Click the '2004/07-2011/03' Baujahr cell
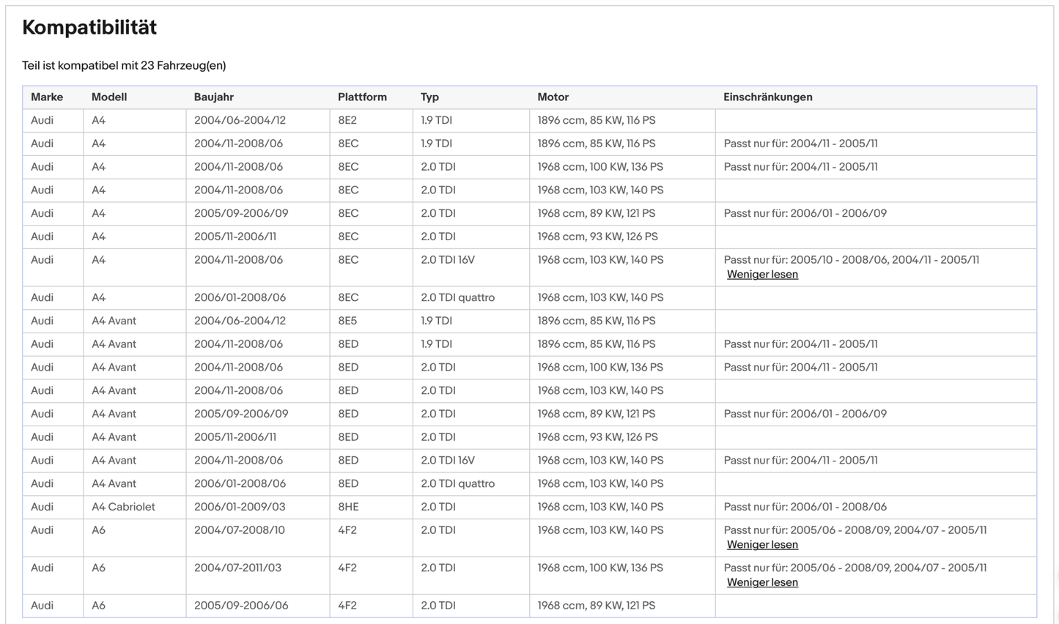The width and height of the screenshot is (1059, 624). point(237,568)
